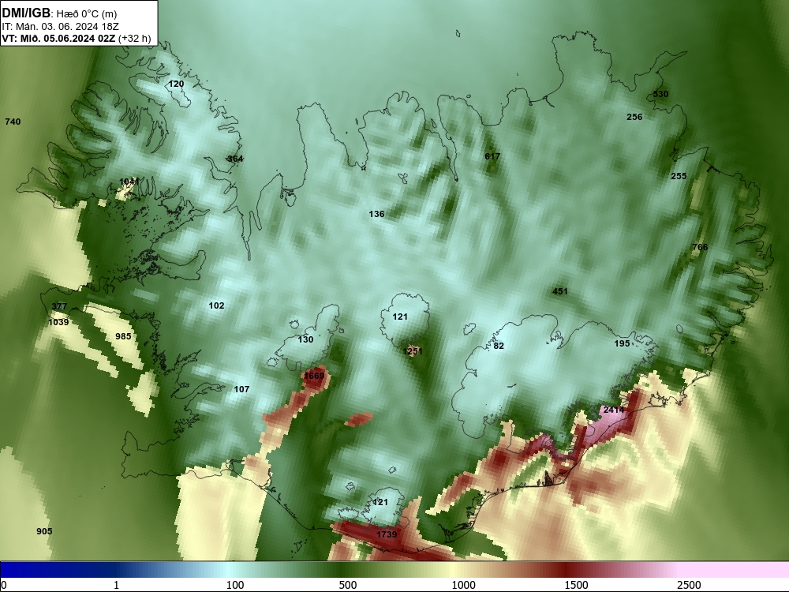
Task: Select the 617 value label
Action: click(x=492, y=156)
